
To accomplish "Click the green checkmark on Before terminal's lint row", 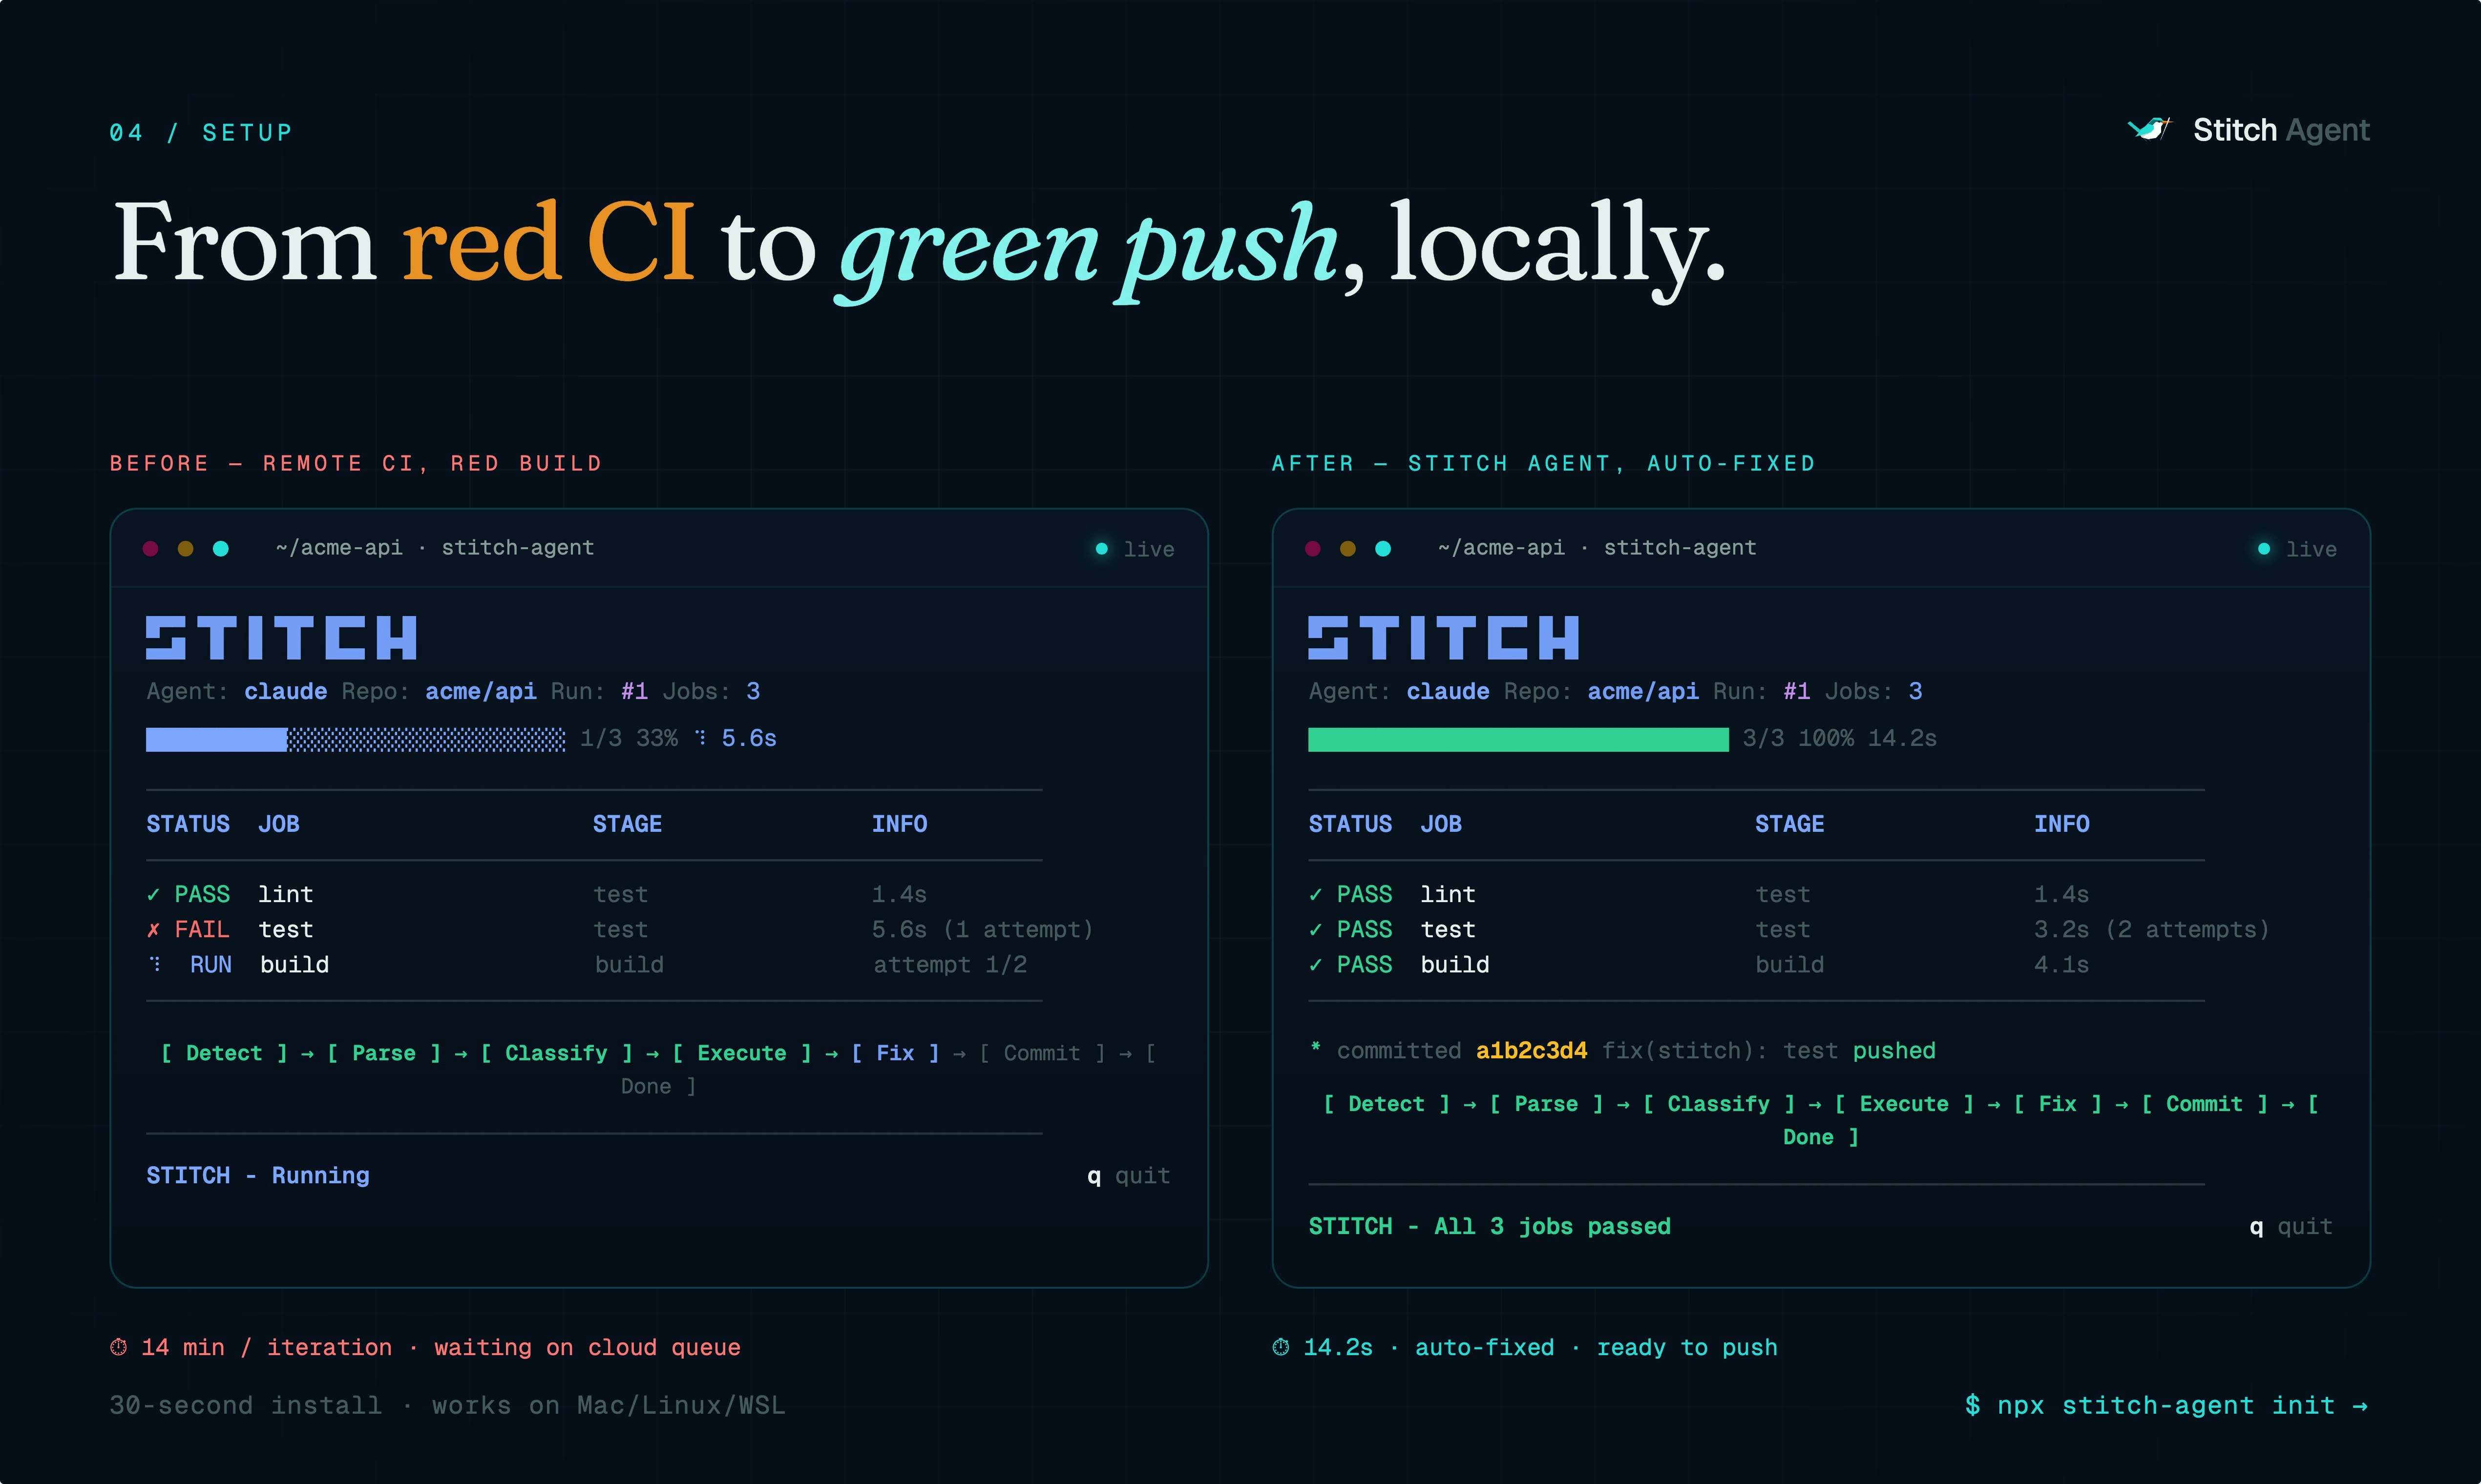I will [153, 894].
